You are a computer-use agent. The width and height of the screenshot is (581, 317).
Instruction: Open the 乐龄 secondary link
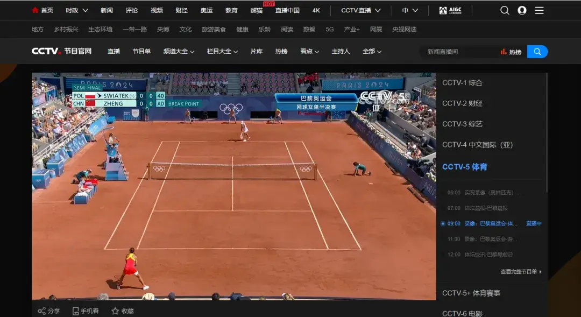point(265,29)
